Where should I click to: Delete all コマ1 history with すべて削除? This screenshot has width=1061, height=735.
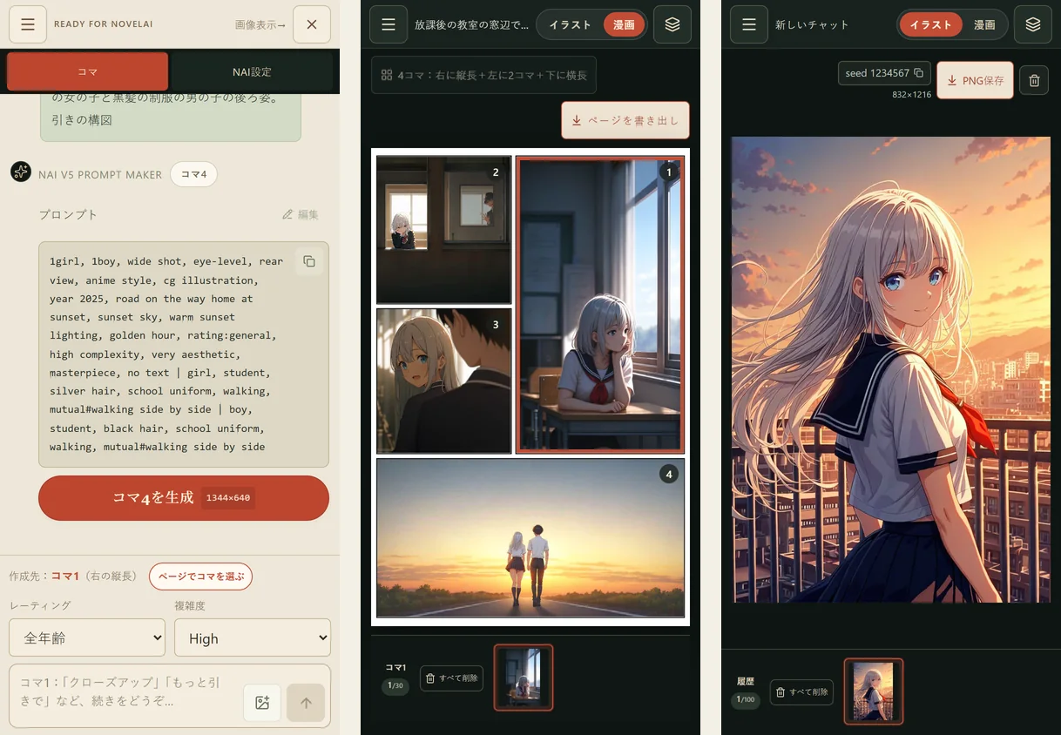coord(451,678)
